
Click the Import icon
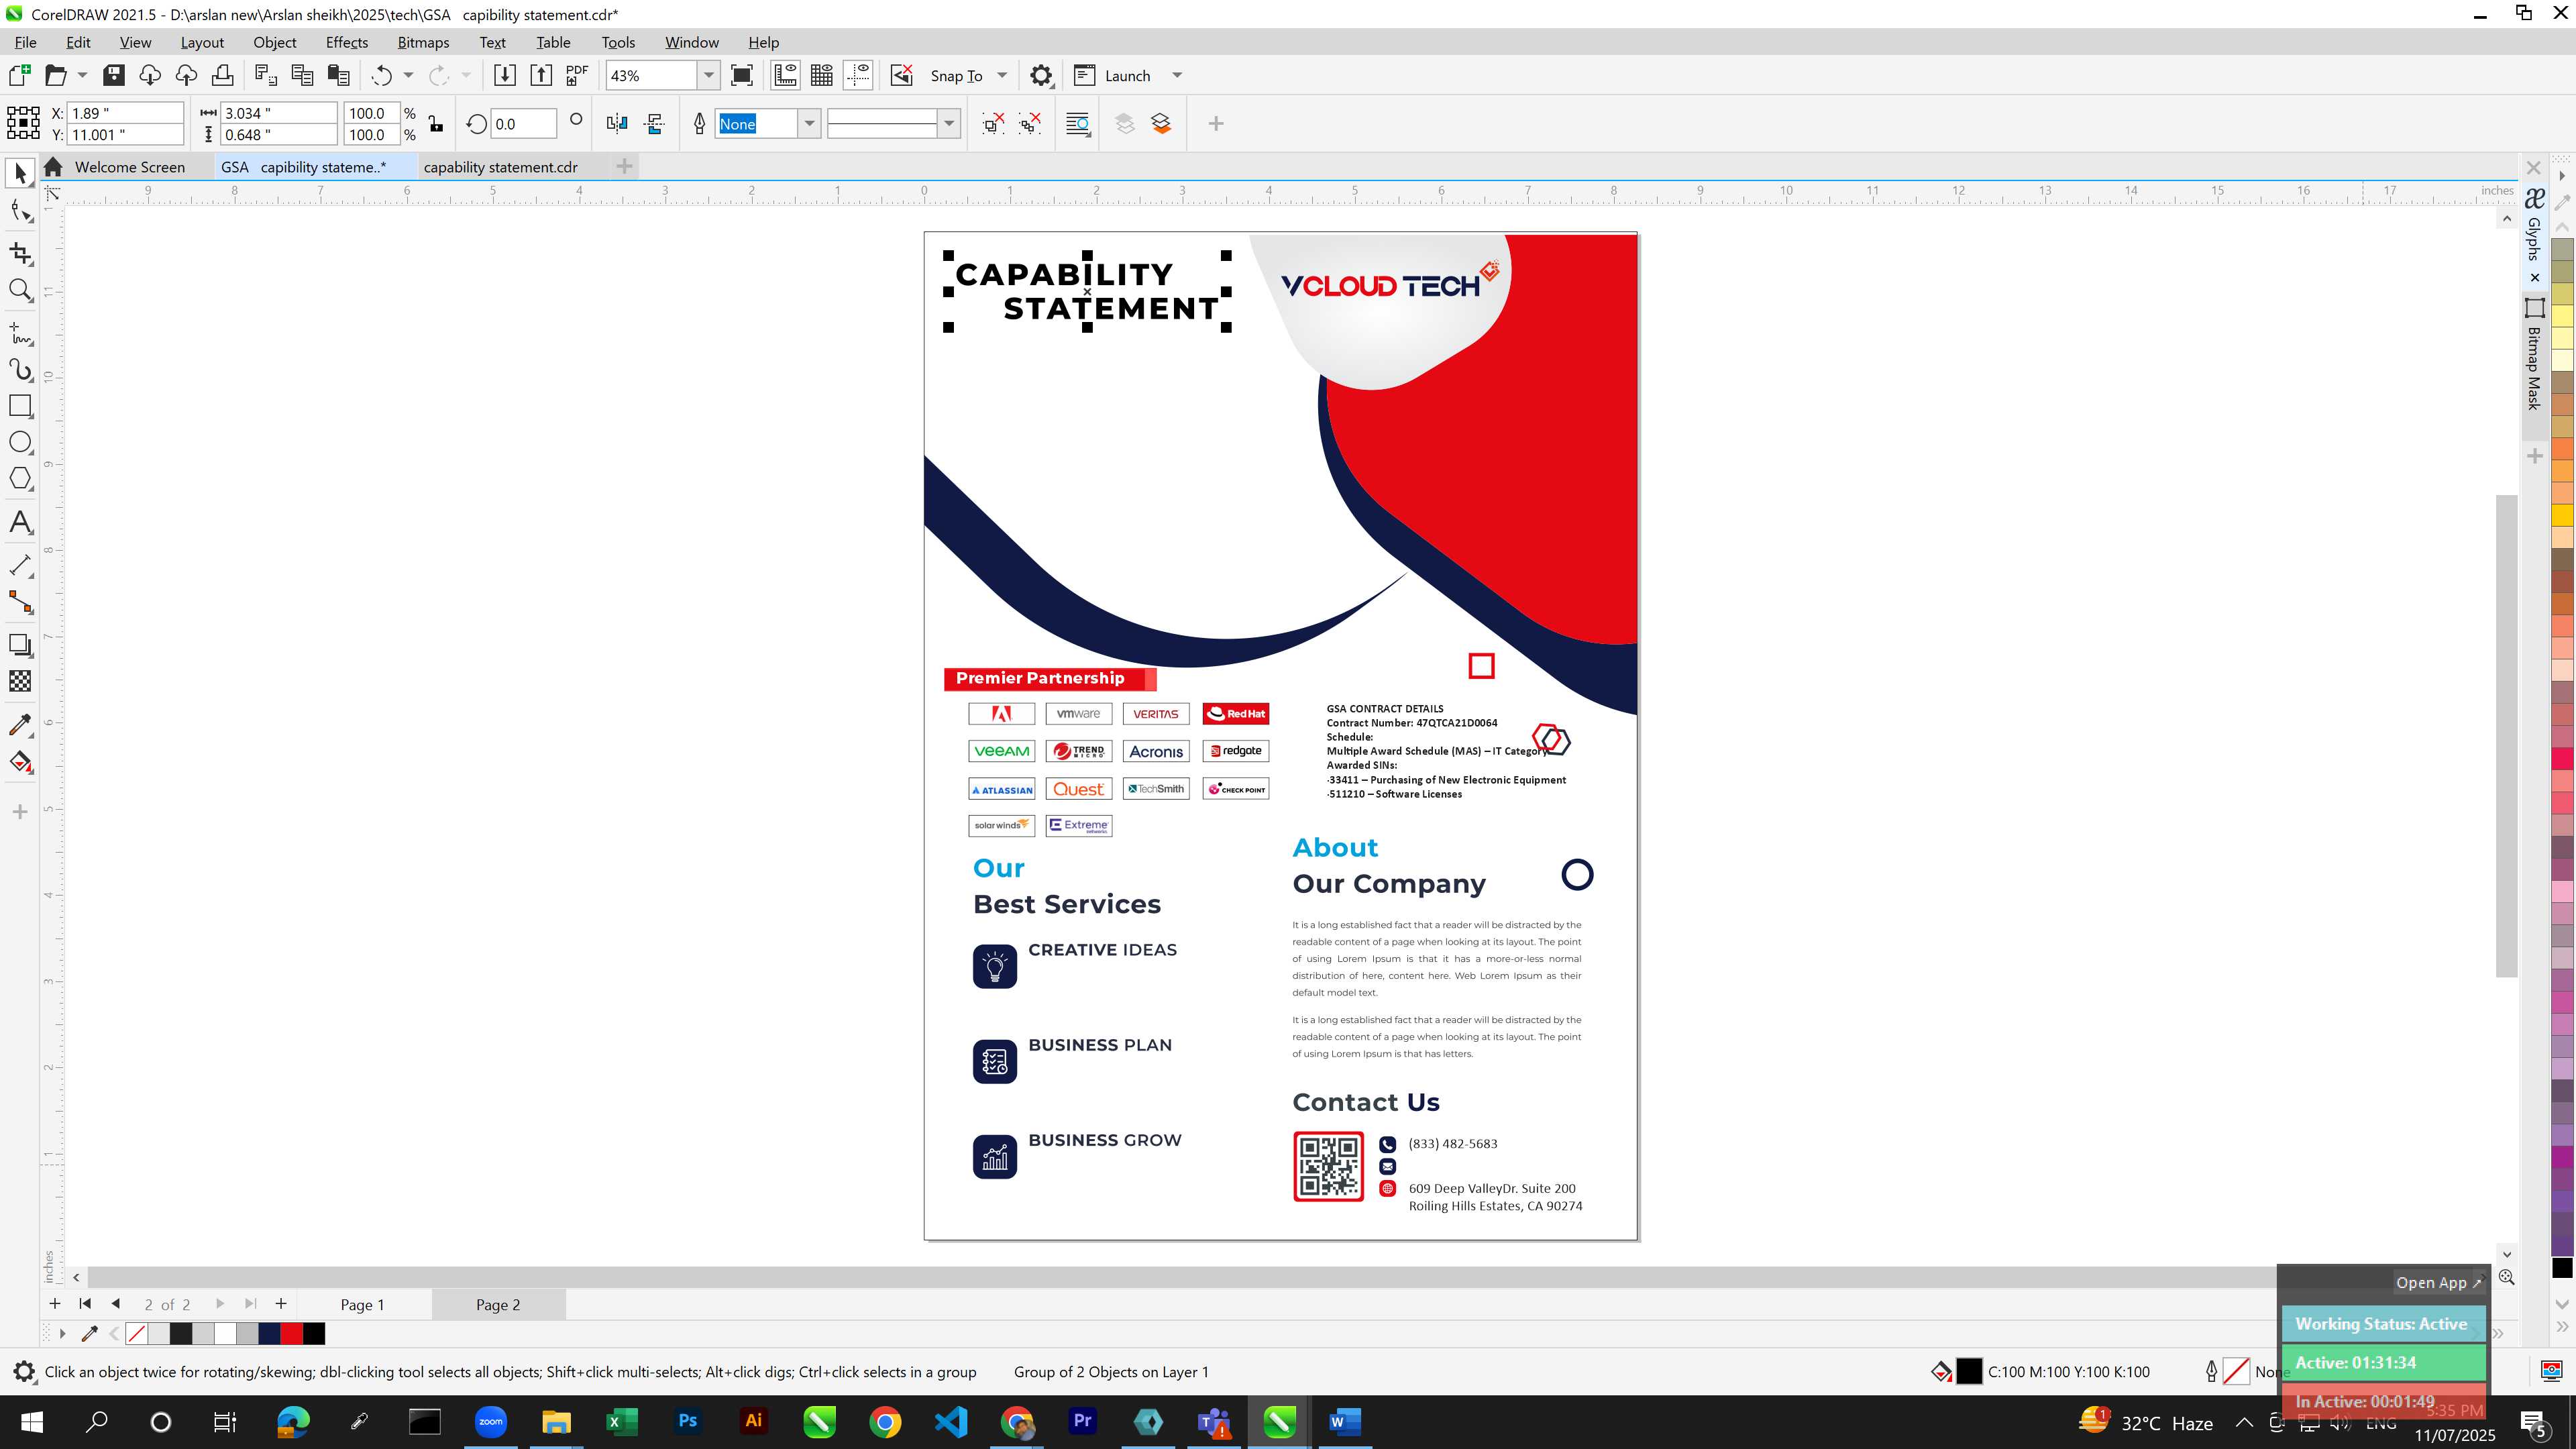click(504, 75)
